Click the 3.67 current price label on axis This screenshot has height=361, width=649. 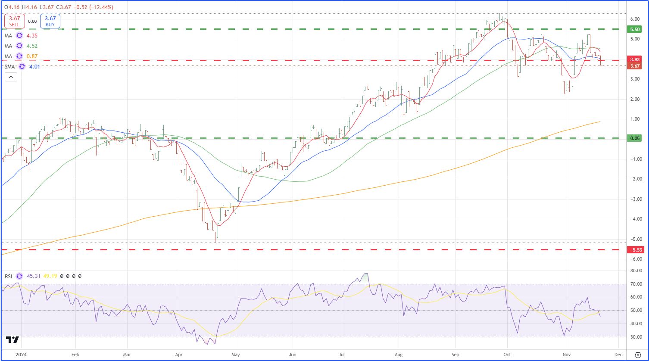pos(635,66)
